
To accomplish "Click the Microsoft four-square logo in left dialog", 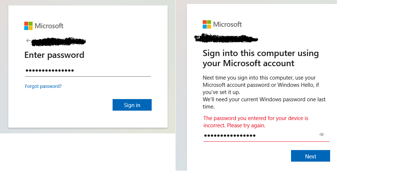I will (x=28, y=26).
